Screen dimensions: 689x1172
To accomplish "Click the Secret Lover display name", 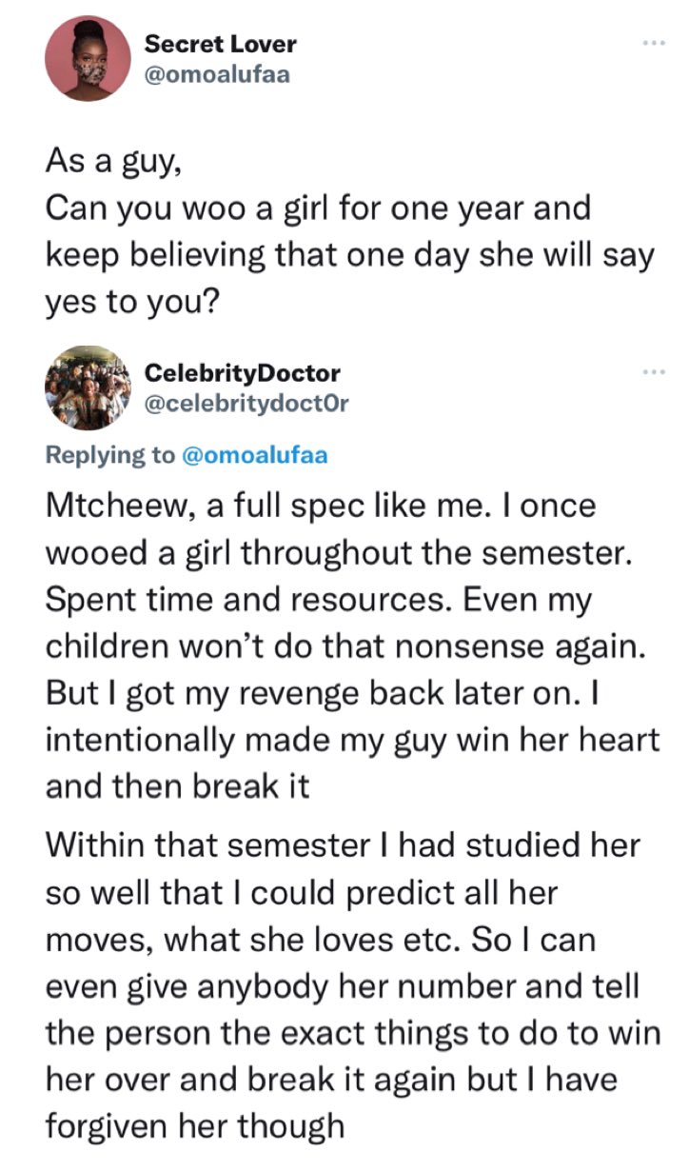I will [221, 42].
